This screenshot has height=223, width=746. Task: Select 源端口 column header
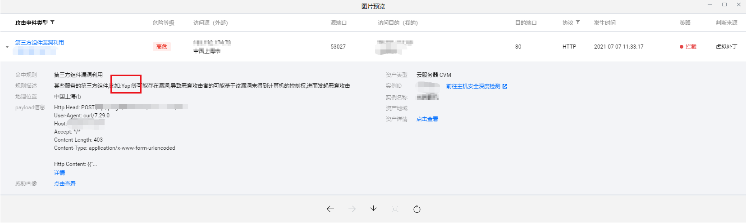tap(339, 23)
